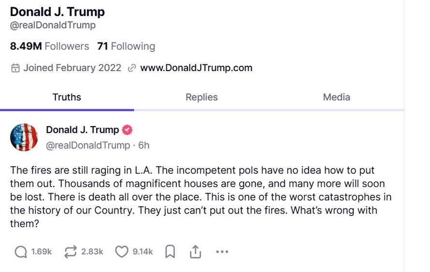
Task: Open the www.DonaldJTrump.com website link
Action: 196,68
